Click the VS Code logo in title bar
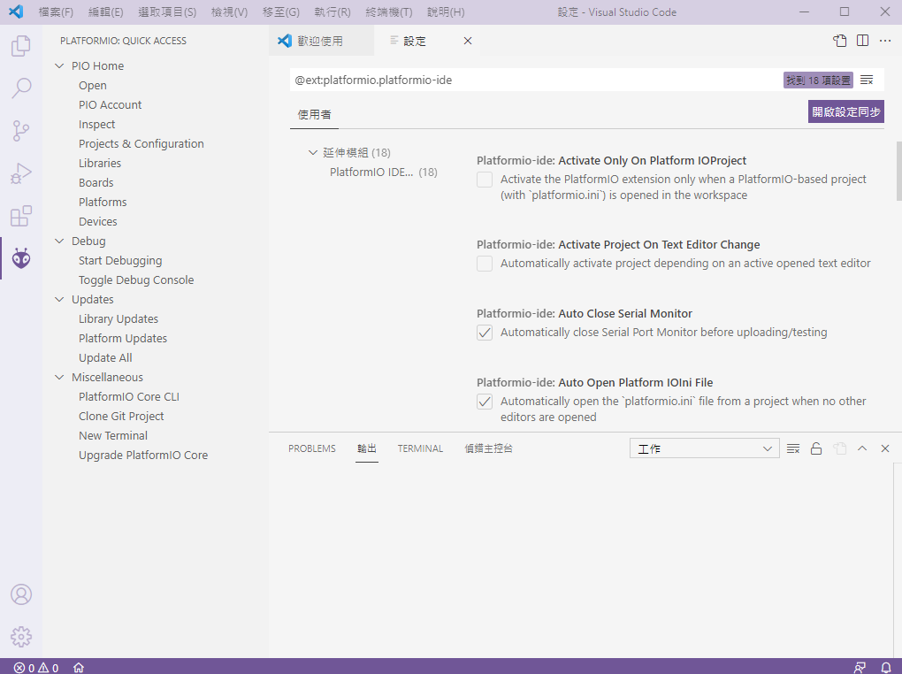The width and height of the screenshot is (902, 674). click(x=16, y=11)
